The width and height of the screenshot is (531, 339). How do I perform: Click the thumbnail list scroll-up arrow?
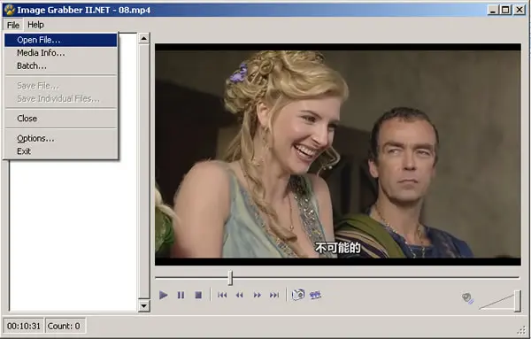point(144,38)
